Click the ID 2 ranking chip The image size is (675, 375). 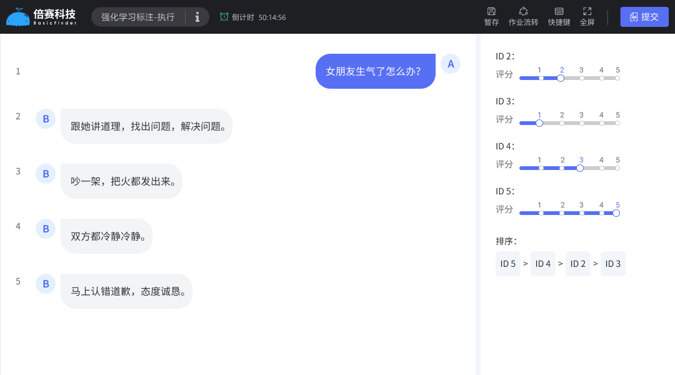[577, 264]
